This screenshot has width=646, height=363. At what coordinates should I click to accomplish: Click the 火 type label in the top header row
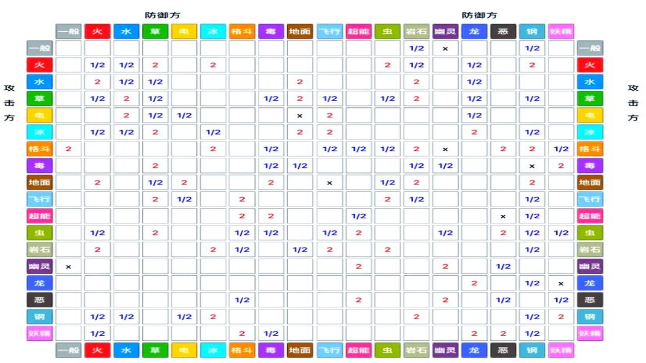tap(97, 31)
